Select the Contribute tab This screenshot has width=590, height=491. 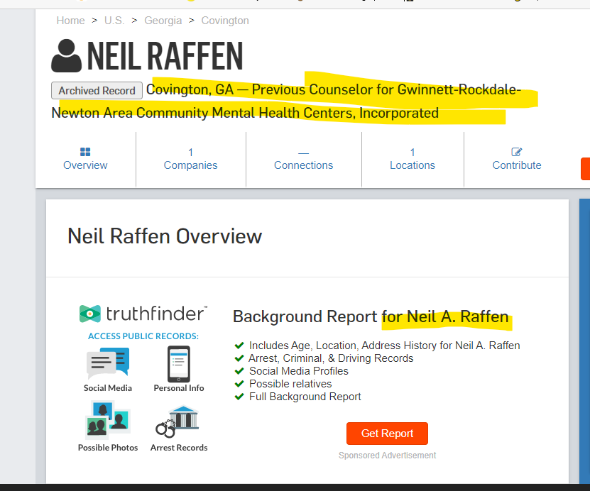click(517, 160)
